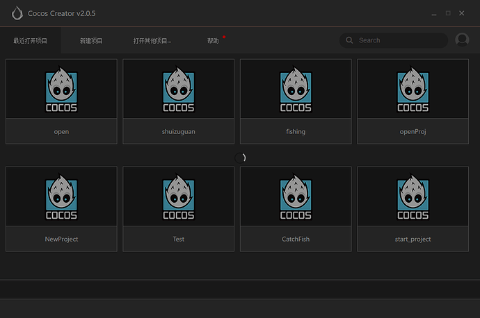Select the 'CatchFish' project name label

(296, 239)
